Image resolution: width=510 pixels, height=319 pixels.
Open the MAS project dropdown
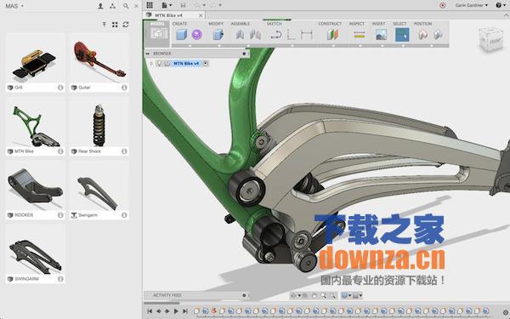[14, 6]
